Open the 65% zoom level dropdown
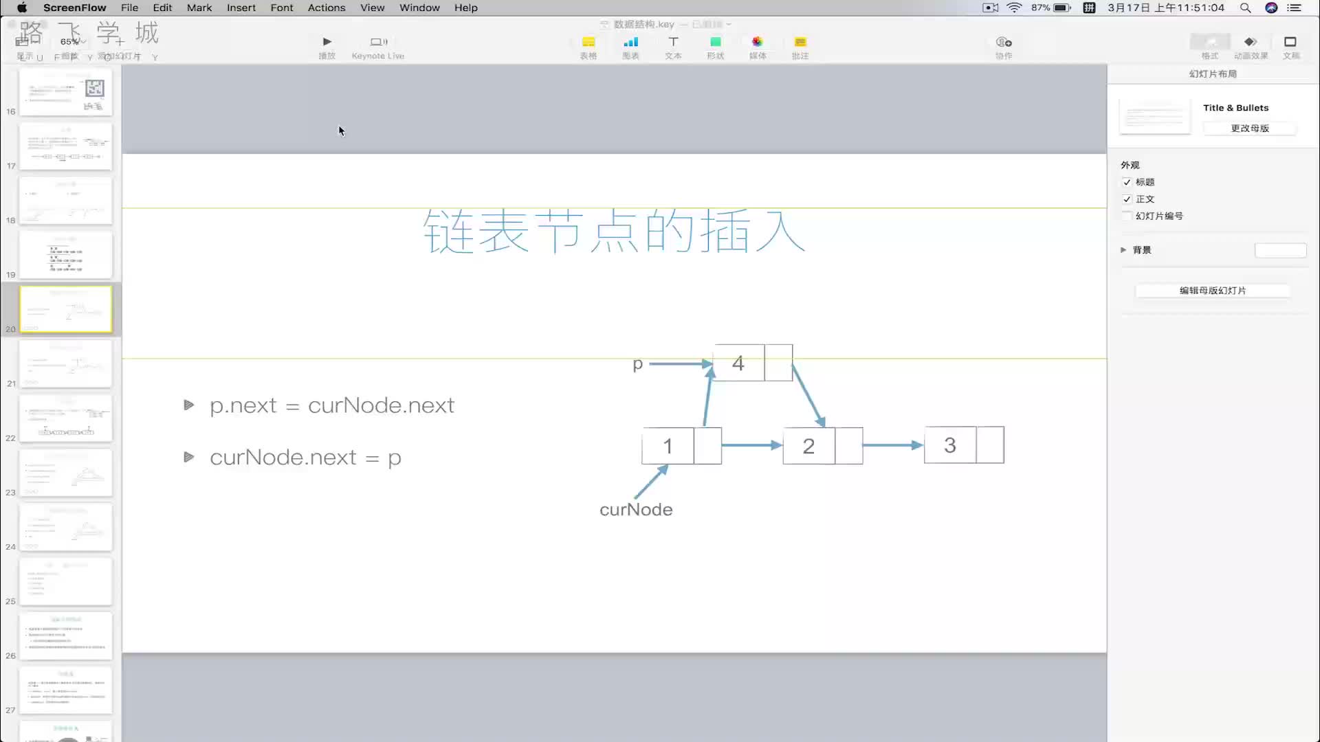 point(71,42)
